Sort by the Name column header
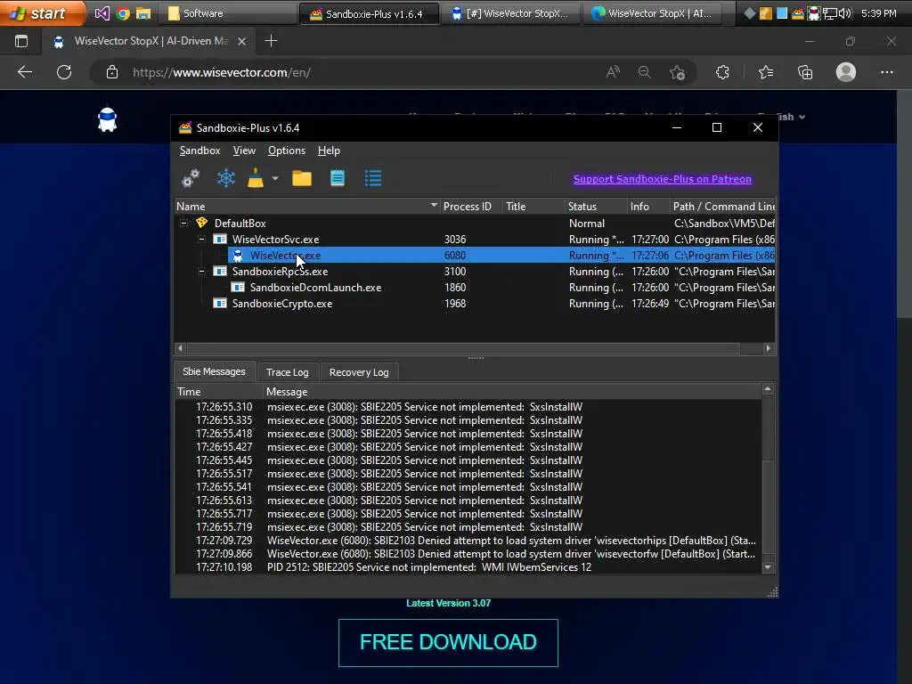Image resolution: width=912 pixels, height=684 pixels. (x=307, y=207)
